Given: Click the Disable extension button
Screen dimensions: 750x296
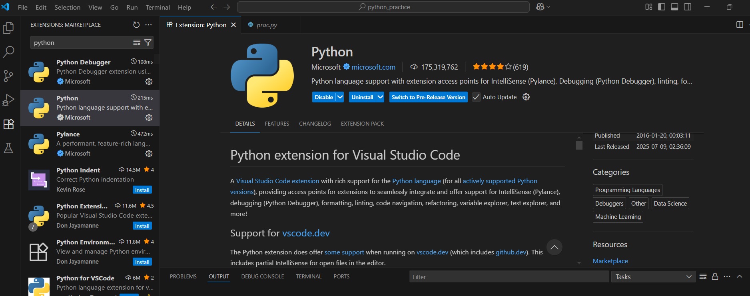Looking at the screenshot, I should point(324,97).
